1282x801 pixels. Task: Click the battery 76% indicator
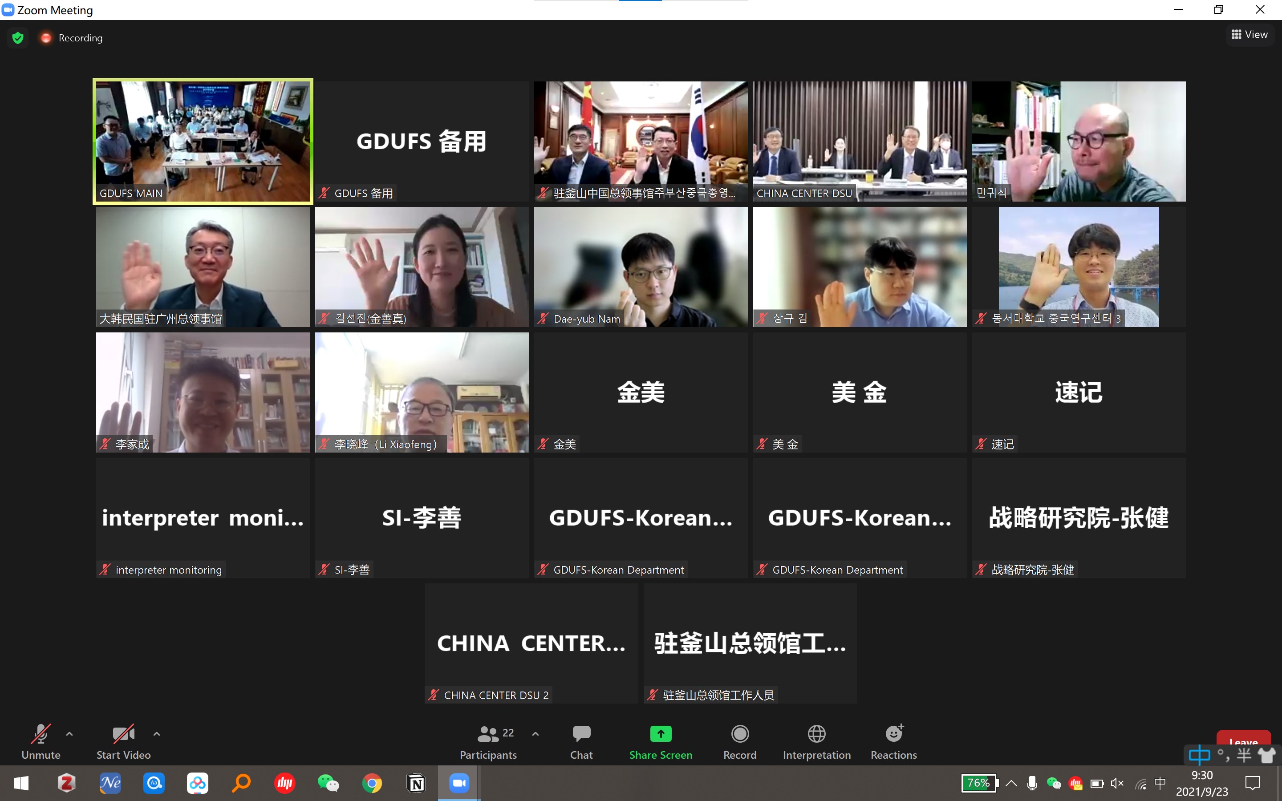978,783
